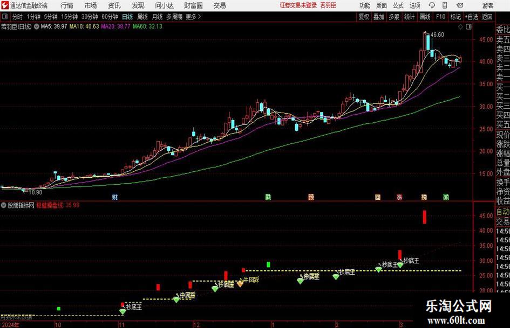Click the 画线 drawing button
Viewport: 510px width, 328px height.
pos(425,17)
